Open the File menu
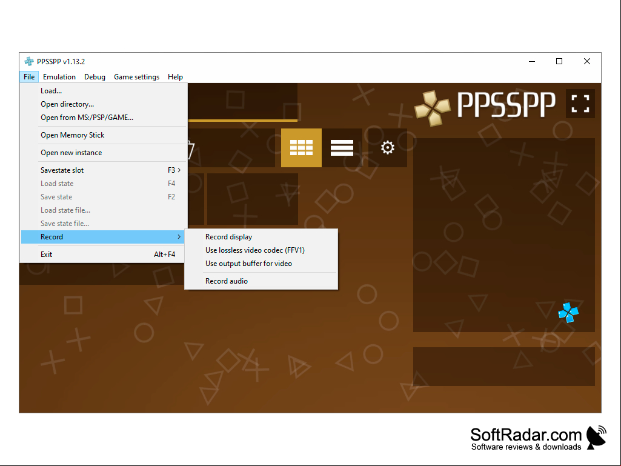Viewport: 621px width, 466px height. click(29, 77)
